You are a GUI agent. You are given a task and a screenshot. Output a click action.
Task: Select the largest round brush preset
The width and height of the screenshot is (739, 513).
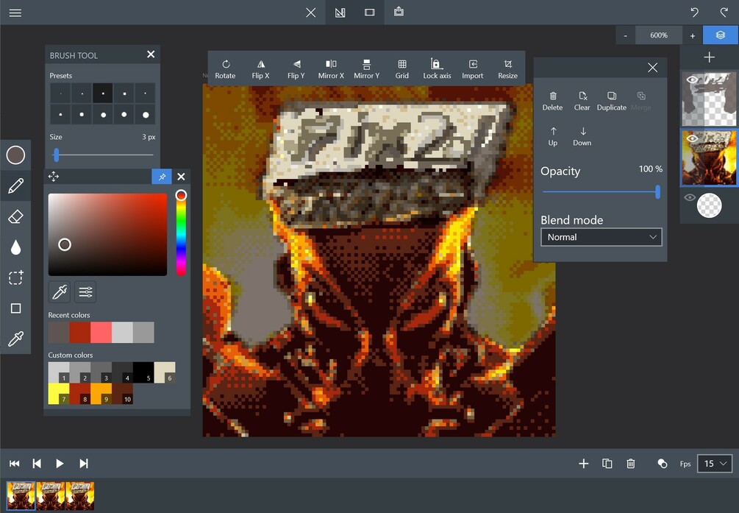click(146, 115)
